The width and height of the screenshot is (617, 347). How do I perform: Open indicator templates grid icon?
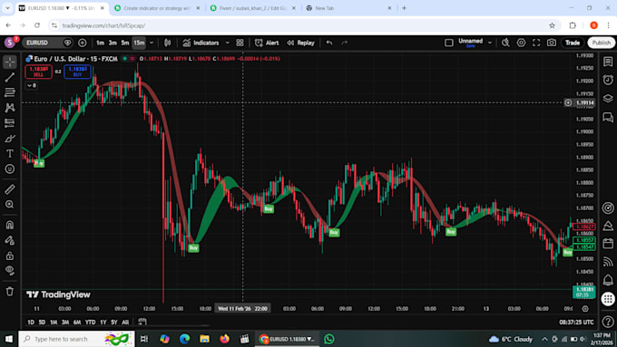click(240, 43)
